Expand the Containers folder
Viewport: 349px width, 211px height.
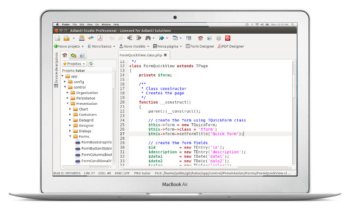click(70, 114)
